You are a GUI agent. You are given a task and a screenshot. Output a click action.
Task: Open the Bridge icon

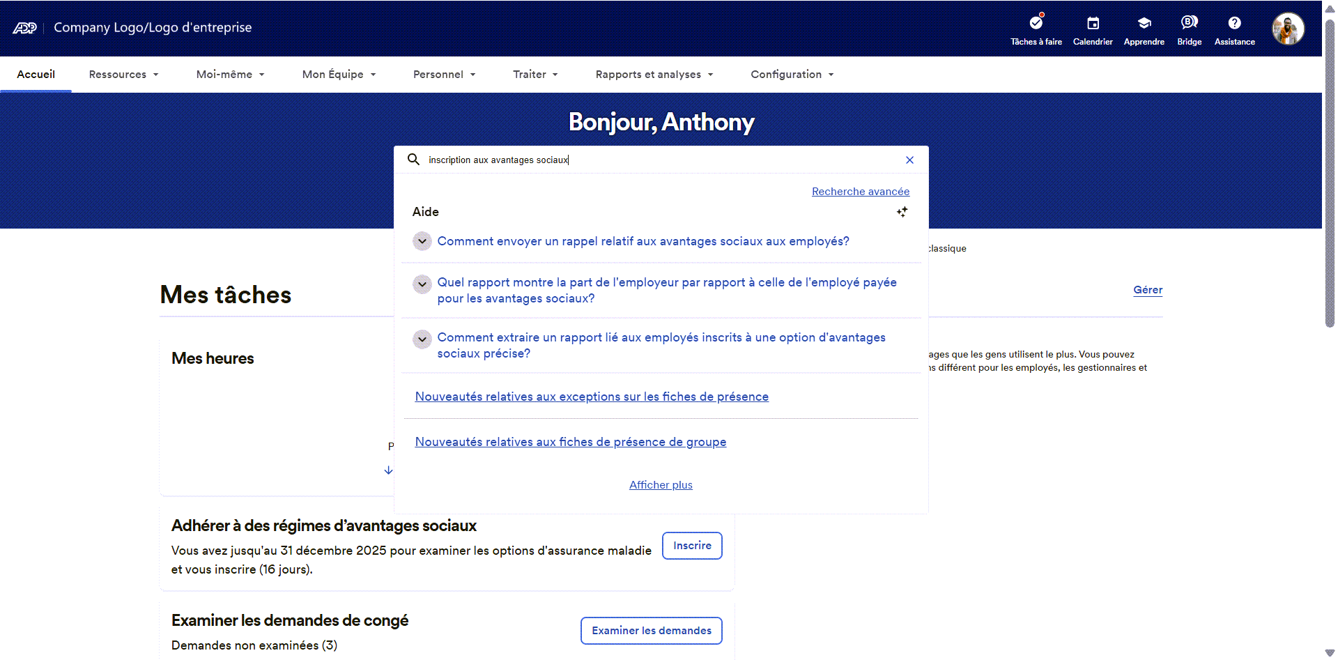[x=1189, y=23]
